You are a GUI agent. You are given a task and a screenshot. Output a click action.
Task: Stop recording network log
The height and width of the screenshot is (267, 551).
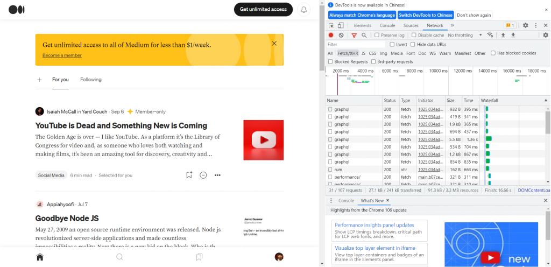[331, 35]
